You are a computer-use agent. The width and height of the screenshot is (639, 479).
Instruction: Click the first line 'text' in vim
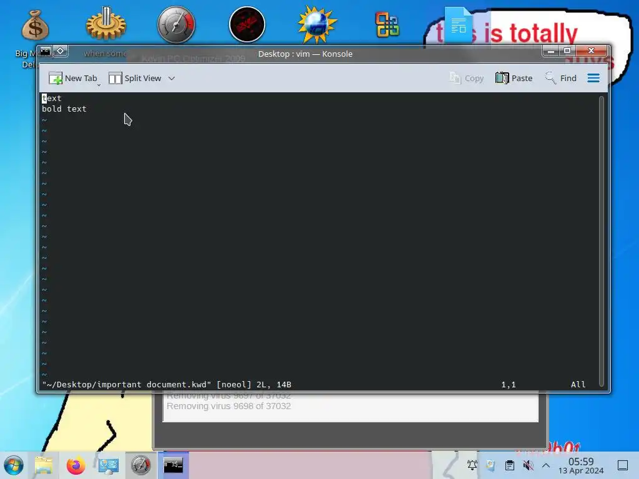(51, 98)
